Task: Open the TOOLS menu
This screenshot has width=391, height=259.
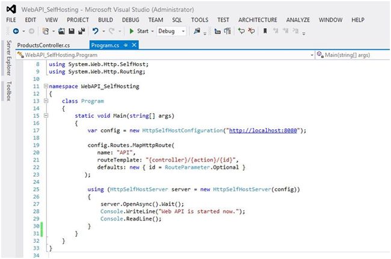Action: point(200,20)
